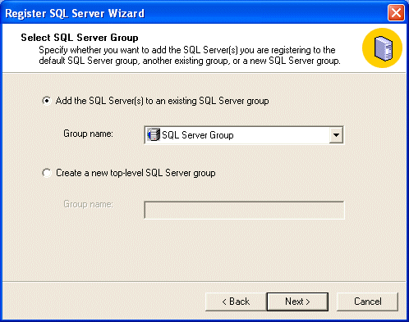Image resolution: width=409 pixels, height=322 pixels.
Task: Click the SQL Server Group combo box
Action: click(244, 135)
